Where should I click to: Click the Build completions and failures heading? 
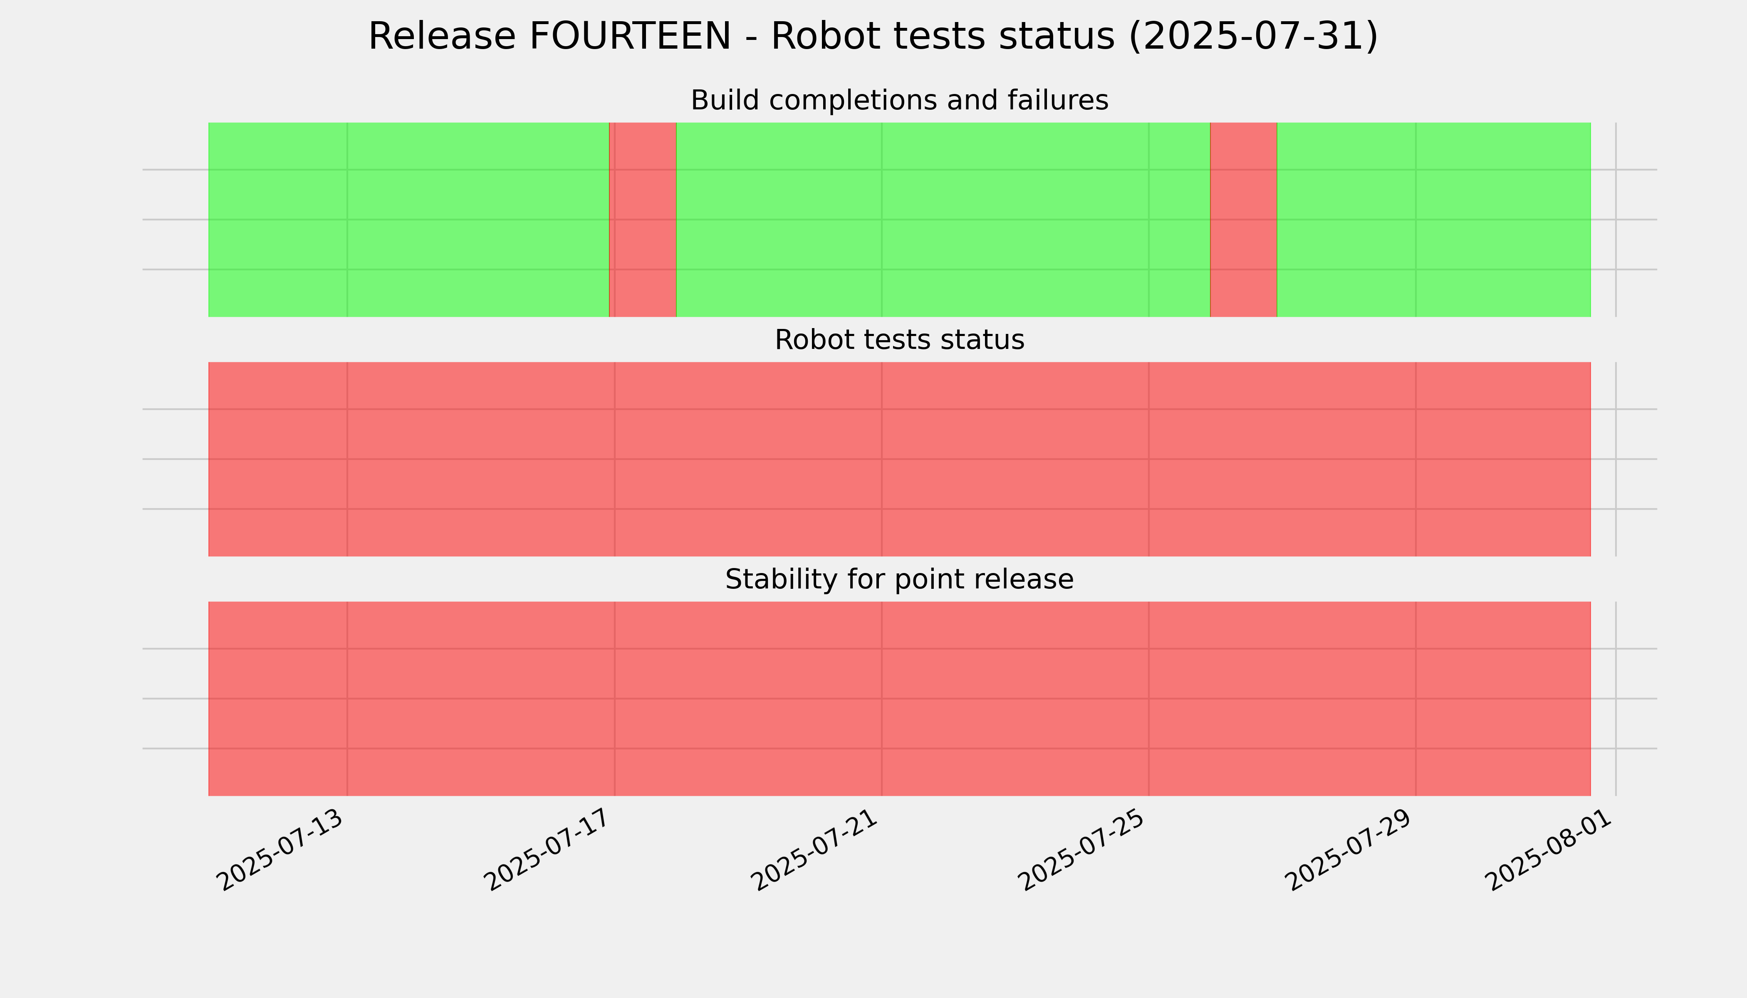[899, 100]
